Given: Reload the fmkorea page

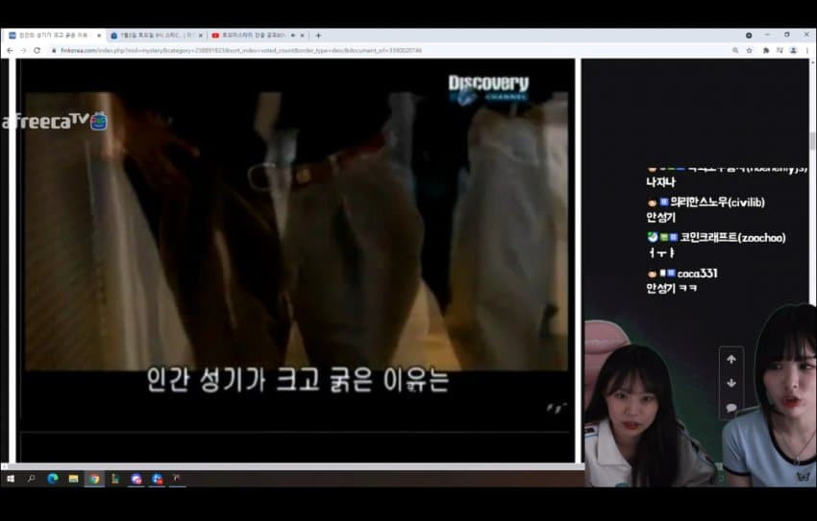Looking at the screenshot, I should 37,51.
